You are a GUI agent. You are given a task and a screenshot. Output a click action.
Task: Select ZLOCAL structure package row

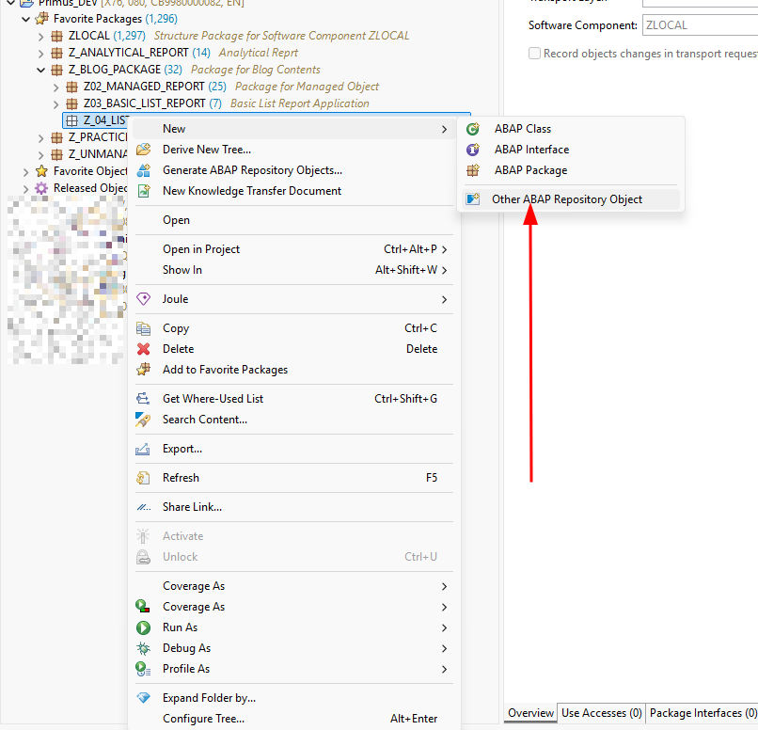[x=238, y=36]
